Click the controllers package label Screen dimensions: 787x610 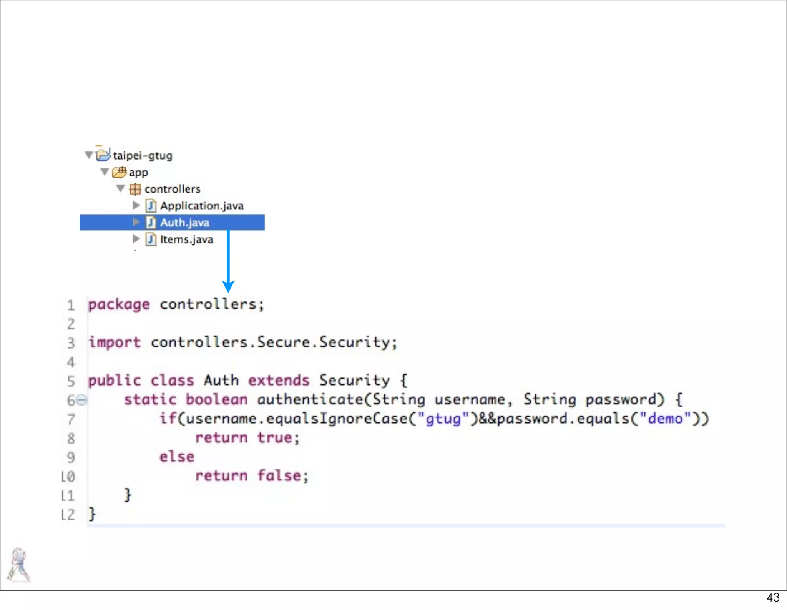point(173,189)
